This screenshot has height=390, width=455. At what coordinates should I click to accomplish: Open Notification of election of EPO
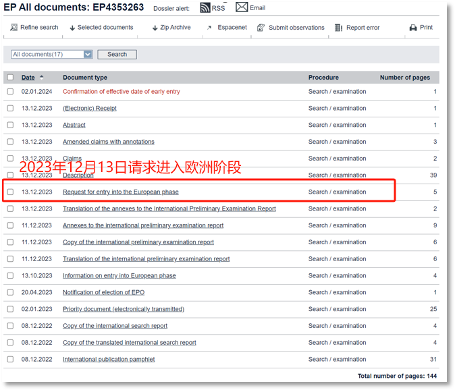click(x=103, y=292)
